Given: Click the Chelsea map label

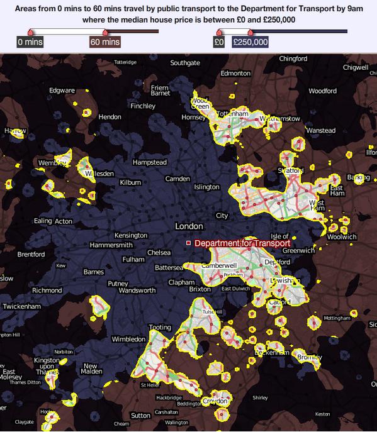Looking at the screenshot, I should 159,253.
